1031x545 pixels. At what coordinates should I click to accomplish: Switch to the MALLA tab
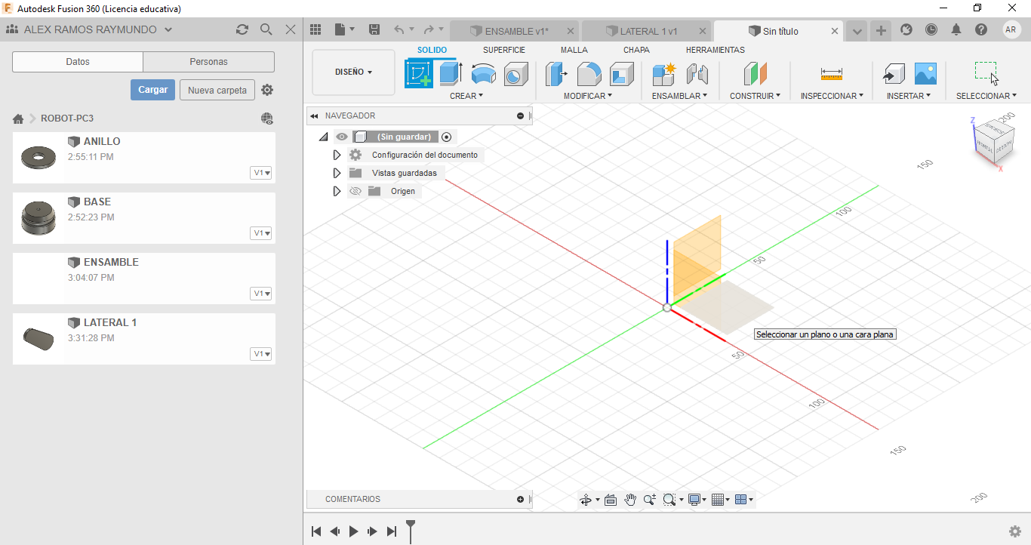(x=574, y=50)
